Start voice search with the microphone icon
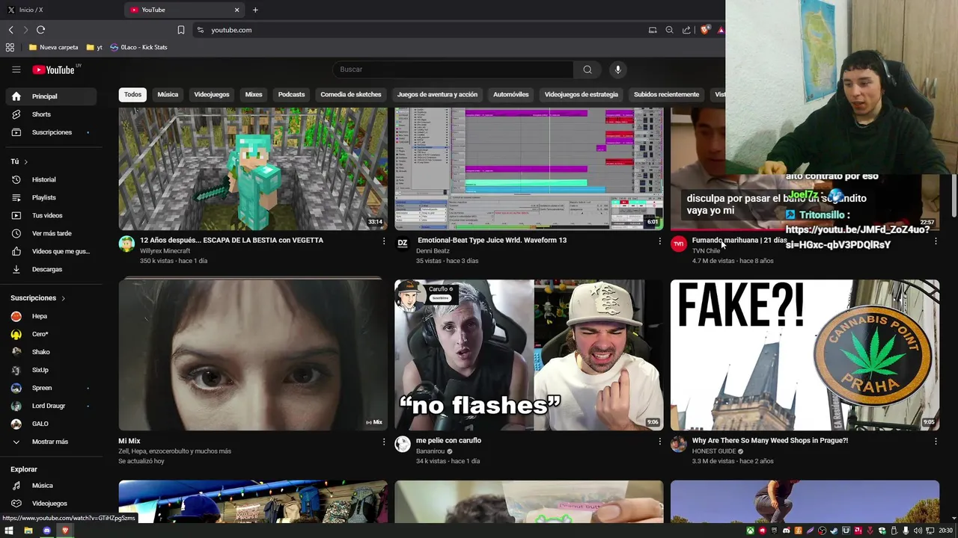 click(617, 69)
